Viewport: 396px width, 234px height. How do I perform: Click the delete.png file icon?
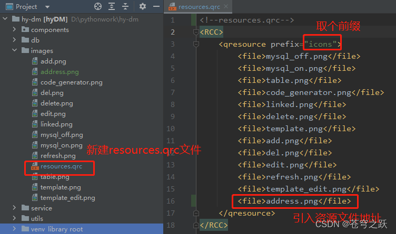pos(35,103)
